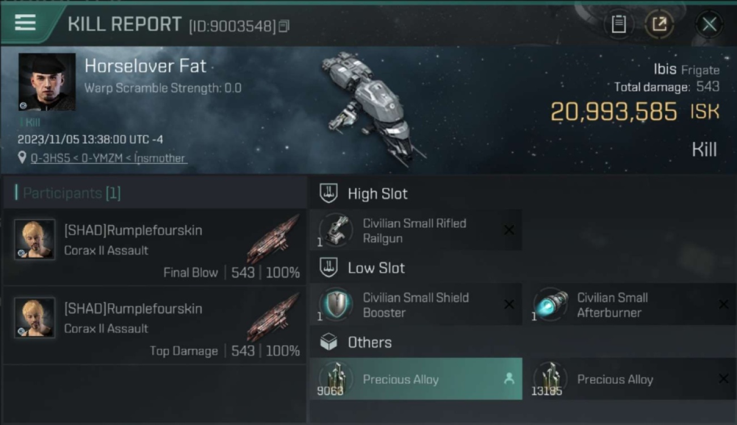Share the kill report via export icon
The image size is (737, 425).
pyautogui.click(x=659, y=24)
